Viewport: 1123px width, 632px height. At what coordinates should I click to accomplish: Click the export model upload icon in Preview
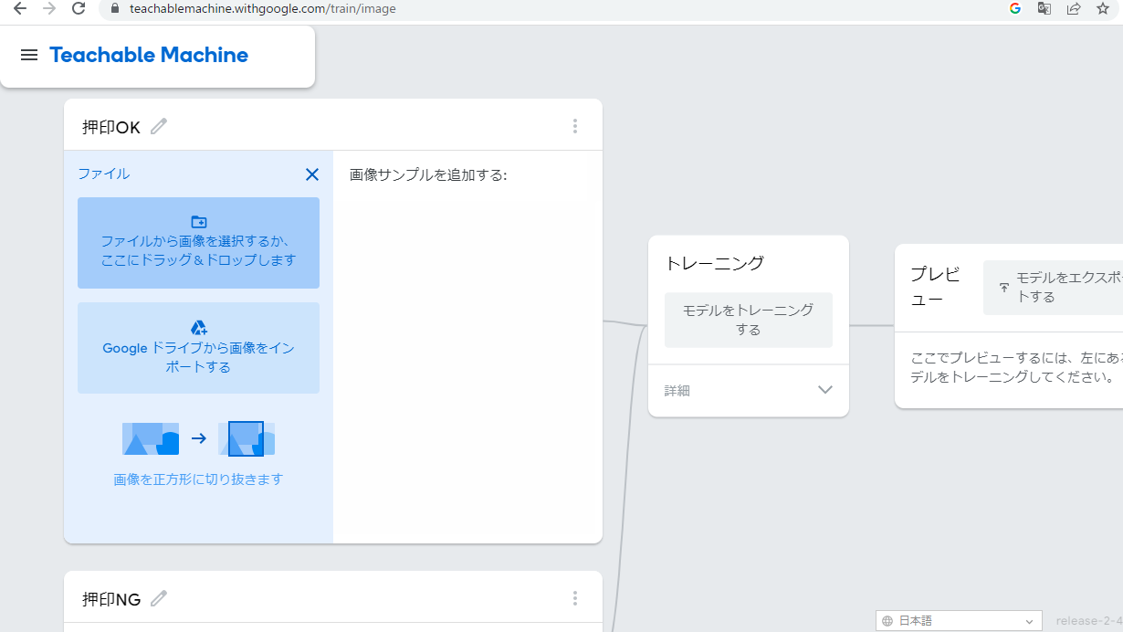click(1005, 287)
